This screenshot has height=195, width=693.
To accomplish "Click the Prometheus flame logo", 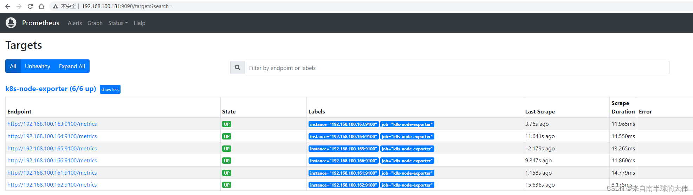I will (x=11, y=23).
